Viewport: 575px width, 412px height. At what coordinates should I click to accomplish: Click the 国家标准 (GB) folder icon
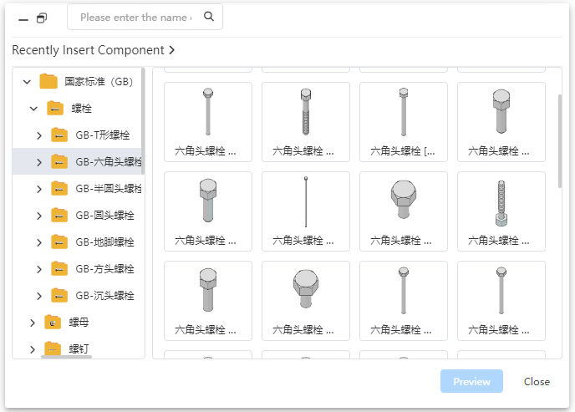[x=48, y=81]
